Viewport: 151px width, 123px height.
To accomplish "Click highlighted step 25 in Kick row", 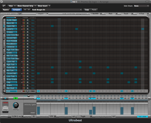I will pyautogui.click(x=122, y=91).
